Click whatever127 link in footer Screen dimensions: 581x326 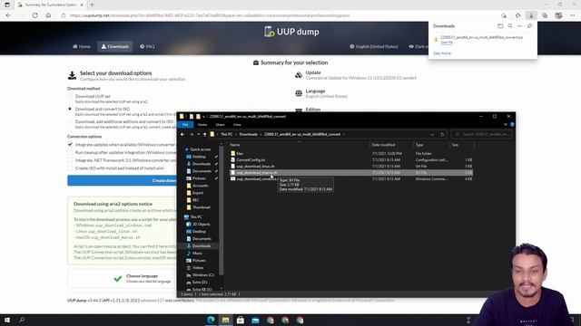[153, 301]
